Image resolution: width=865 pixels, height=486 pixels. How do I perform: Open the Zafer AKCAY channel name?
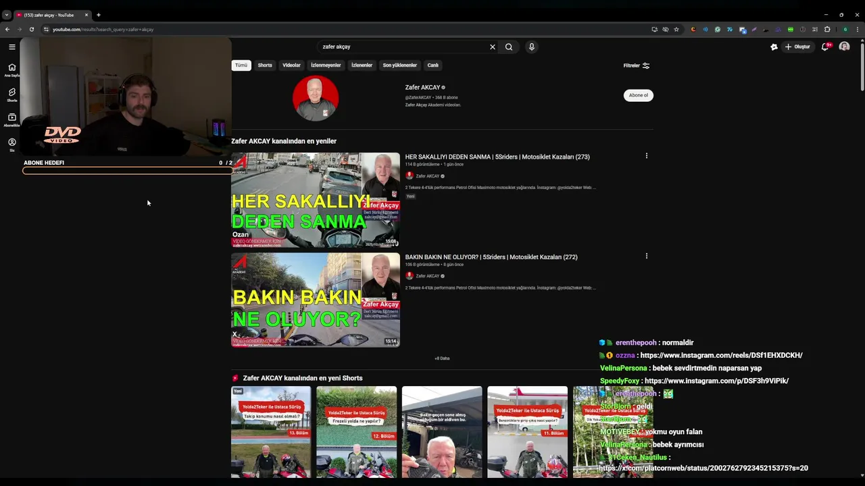[x=422, y=87]
